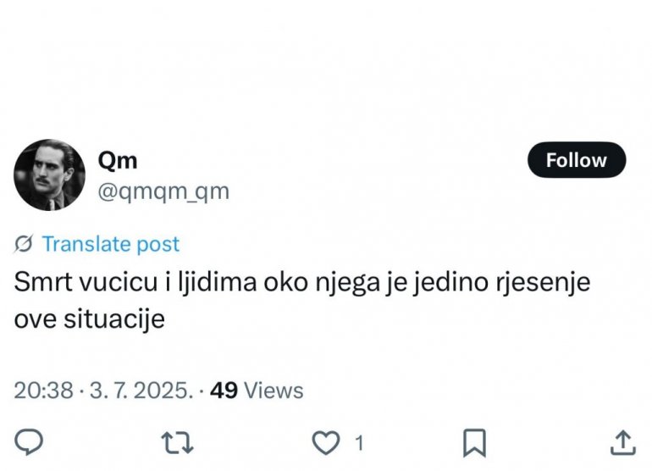
Task: Click the @qmqm_qm handle
Action: [x=163, y=191]
